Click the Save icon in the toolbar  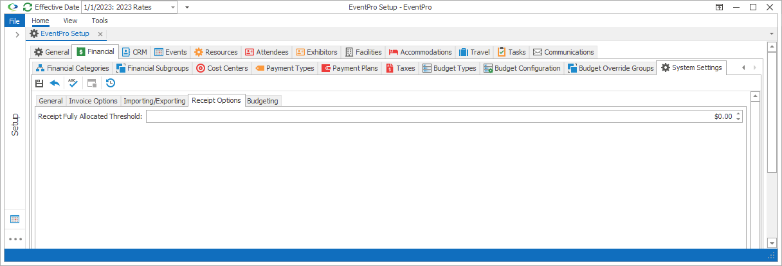point(39,83)
